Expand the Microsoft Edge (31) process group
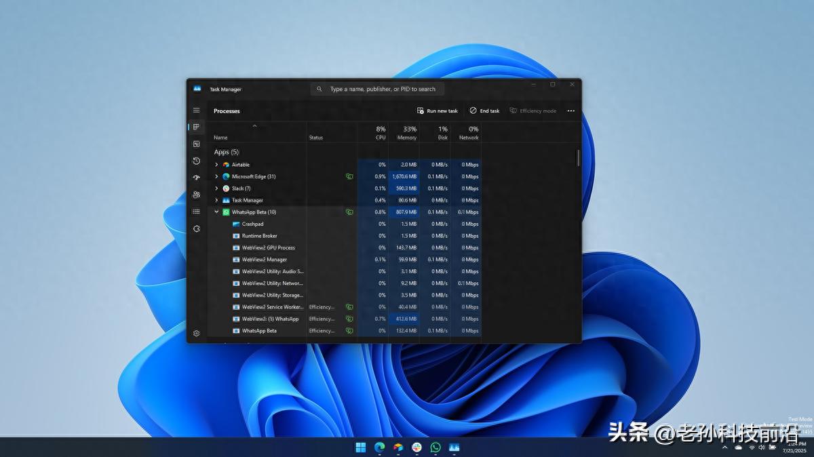 [216, 176]
